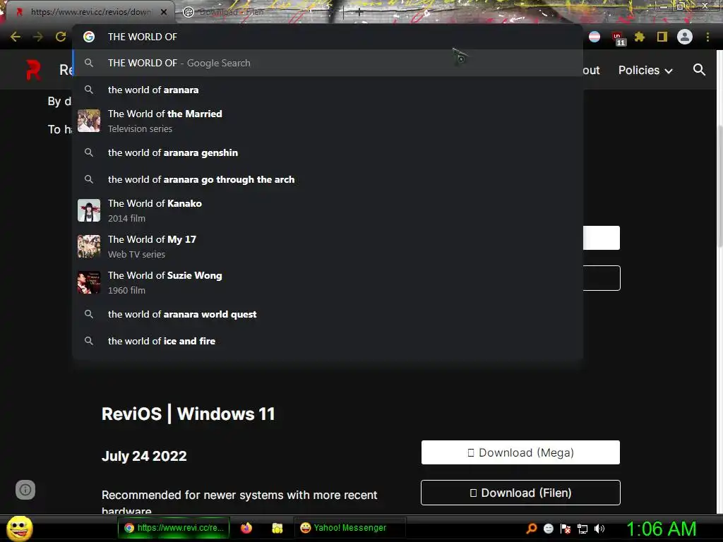Open Yahoo! Messenger taskbar button

350,528
